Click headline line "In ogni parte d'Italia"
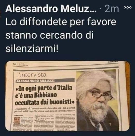135x136 pixels. [x=44, y=88]
